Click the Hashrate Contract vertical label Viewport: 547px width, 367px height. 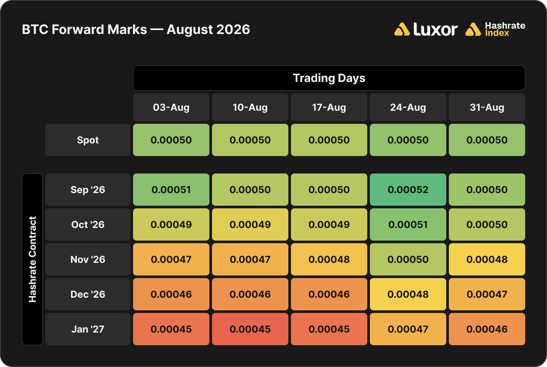[x=32, y=259]
